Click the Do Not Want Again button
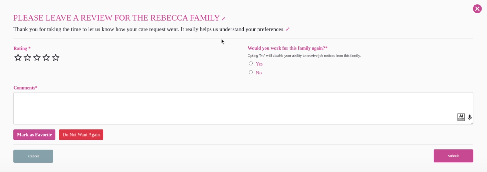The width and height of the screenshot is (487, 172). point(81,135)
